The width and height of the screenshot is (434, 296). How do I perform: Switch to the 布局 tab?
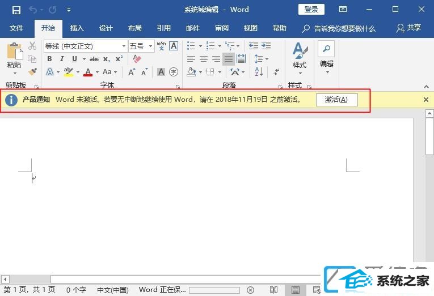(x=135, y=28)
